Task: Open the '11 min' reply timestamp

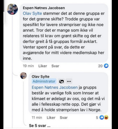Action: pyautogui.click(x=37, y=118)
